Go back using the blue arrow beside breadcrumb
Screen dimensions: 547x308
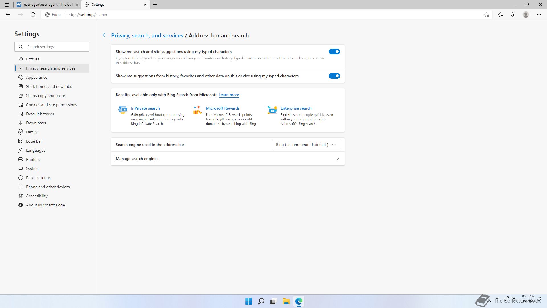tap(105, 35)
